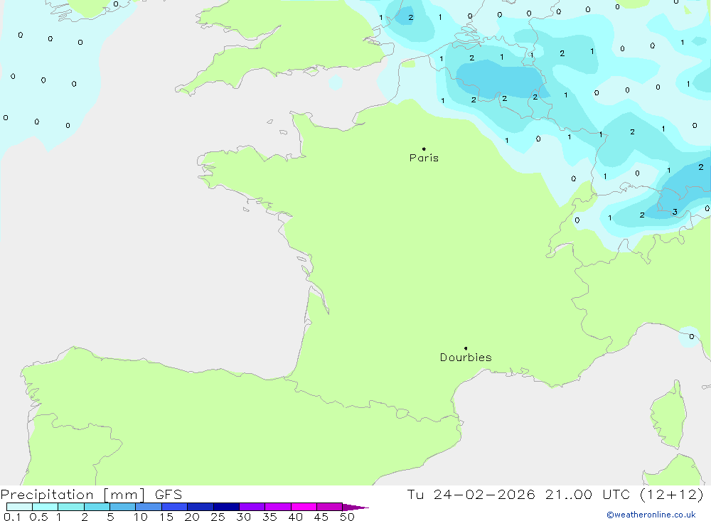Viewport: 711px width, 521px height.
Task: Click the GFS model label
Action: [169, 495]
